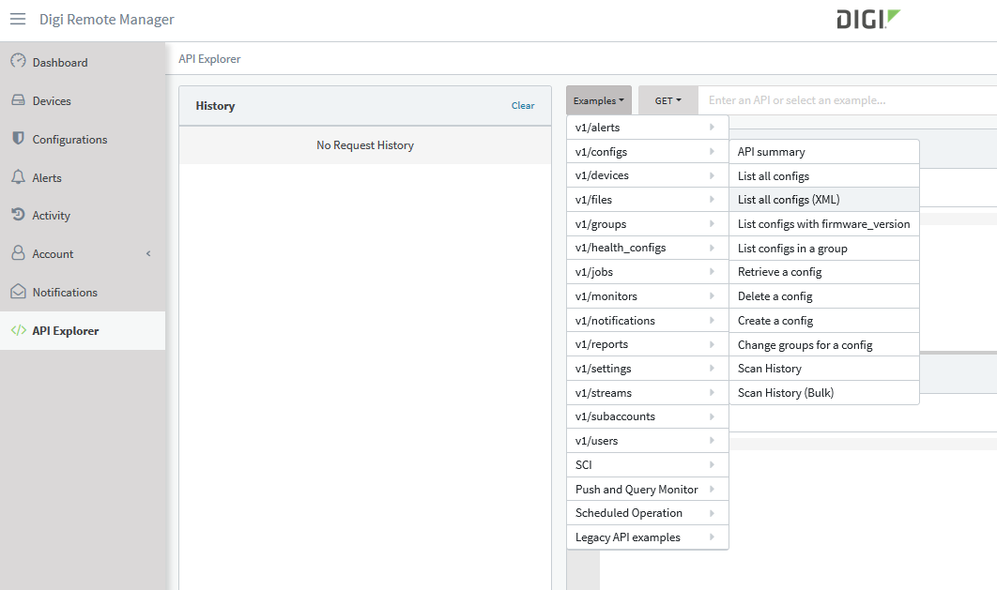Image resolution: width=997 pixels, height=590 pixels.
Task: Open the Examples dropdown
Action: coord(598,100)
